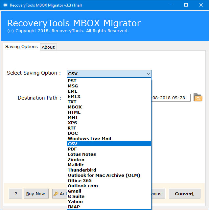Choose PDF from the list
This screenshot has height=210, width=209.
[x=109, y=149]
